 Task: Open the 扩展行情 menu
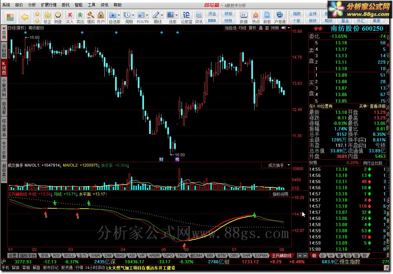point(49,5)
